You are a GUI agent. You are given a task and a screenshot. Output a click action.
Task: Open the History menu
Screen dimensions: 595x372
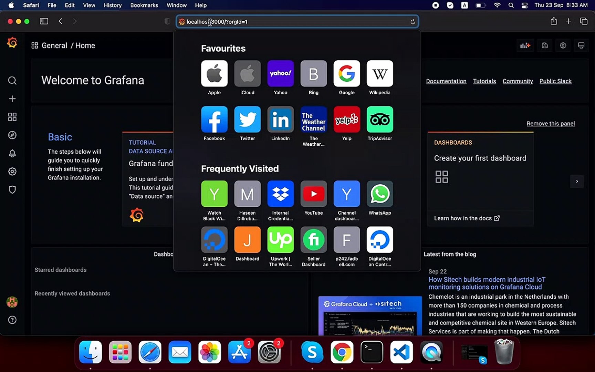click(113, 5)
